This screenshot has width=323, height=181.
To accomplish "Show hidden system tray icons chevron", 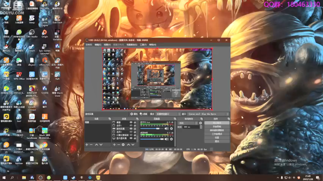I will (x=278, y=178).
